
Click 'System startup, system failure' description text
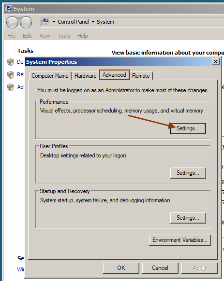(x=105, y=200)
